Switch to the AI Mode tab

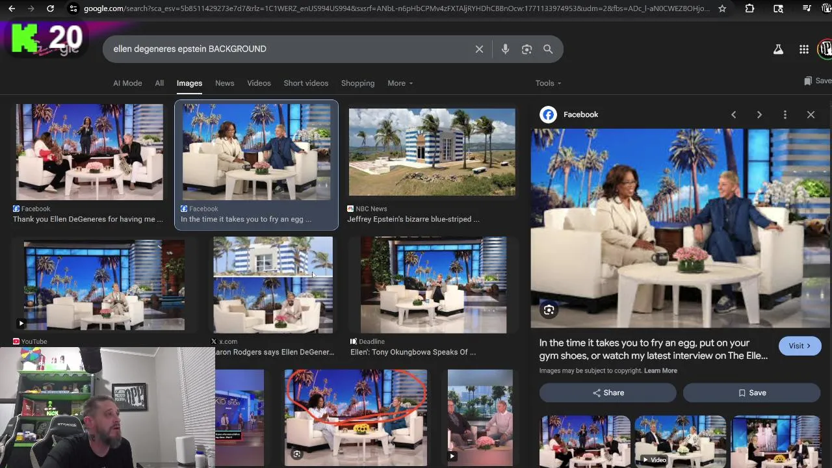pyautogui.click(x=127, y=83)
